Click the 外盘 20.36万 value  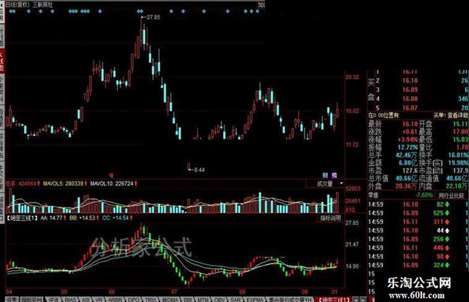tap(406, 186)
